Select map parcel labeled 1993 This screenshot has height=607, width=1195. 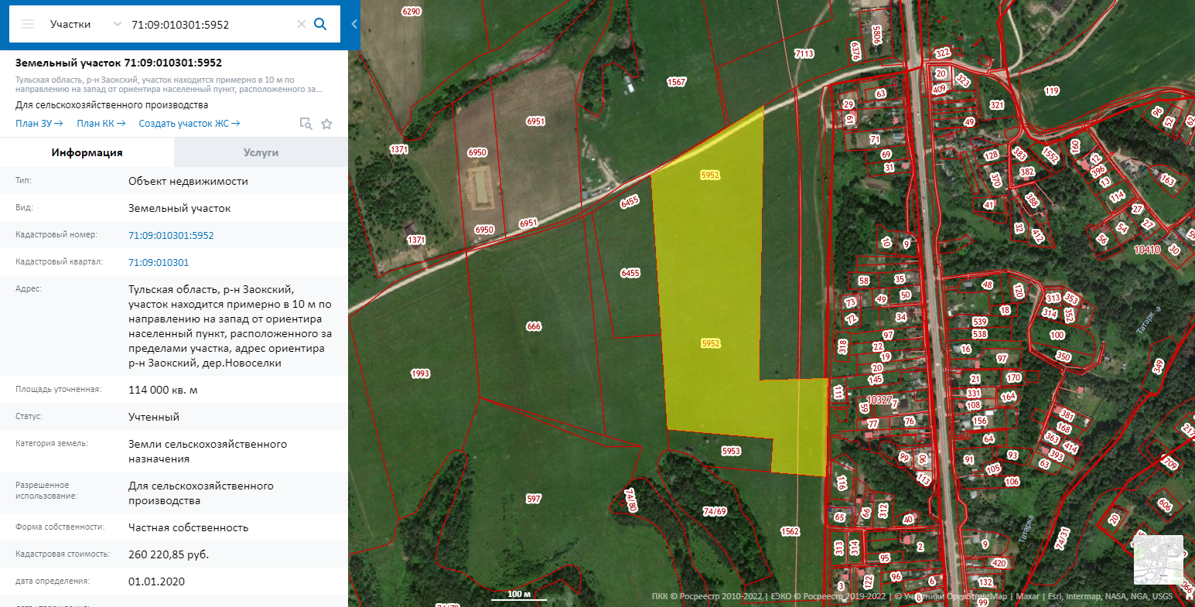tap(420, 373)
